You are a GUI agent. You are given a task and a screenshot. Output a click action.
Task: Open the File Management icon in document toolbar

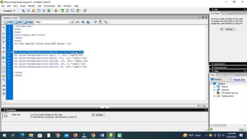point(83,22)
